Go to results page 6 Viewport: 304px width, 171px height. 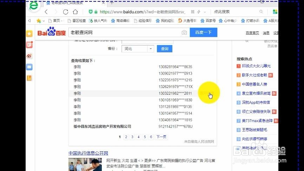151,137
